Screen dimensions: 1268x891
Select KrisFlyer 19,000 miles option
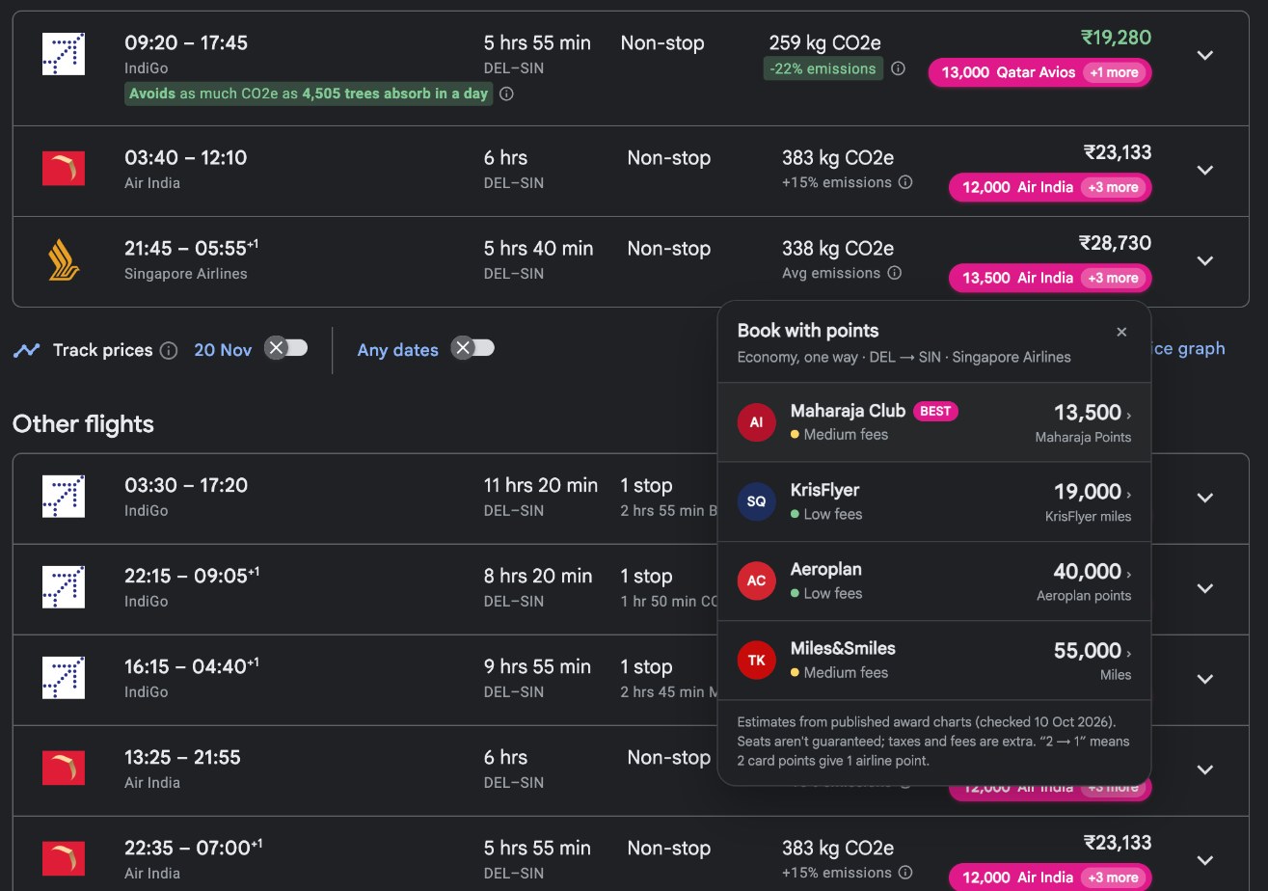pyautogui.click(x=934, y=501)
